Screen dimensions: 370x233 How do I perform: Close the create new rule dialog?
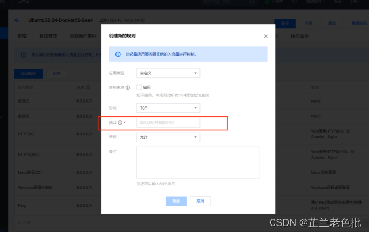click(x=266, y=36)
